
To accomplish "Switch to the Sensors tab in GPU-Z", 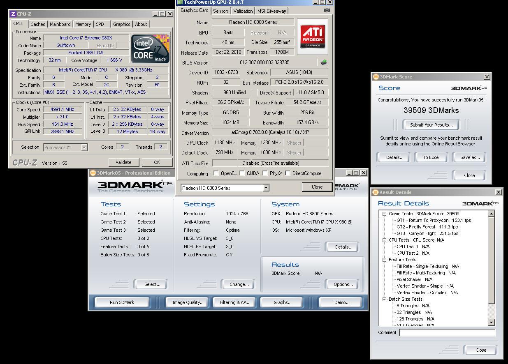I will [x=221, y=11].
